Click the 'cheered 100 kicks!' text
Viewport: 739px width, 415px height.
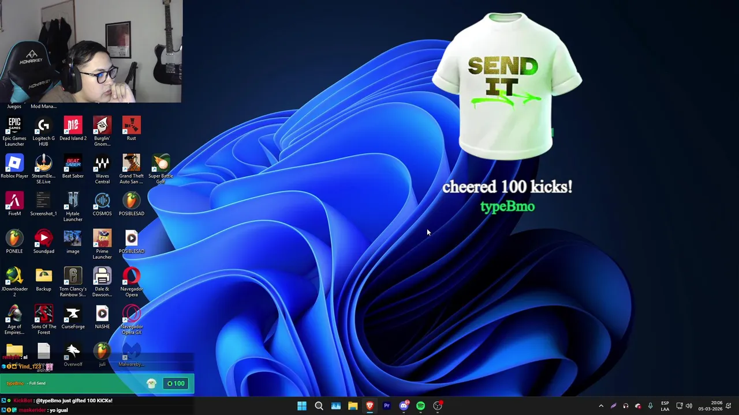click(507, 187)
